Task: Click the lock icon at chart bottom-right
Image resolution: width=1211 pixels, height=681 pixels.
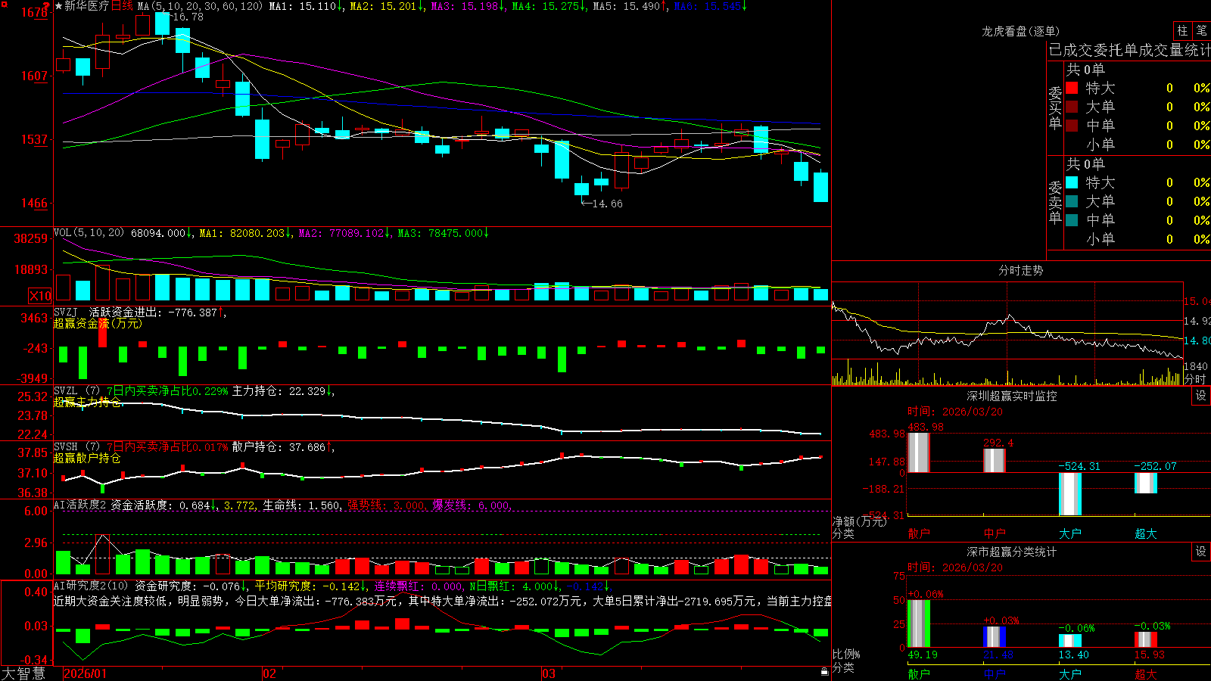Action: (824, 672)
